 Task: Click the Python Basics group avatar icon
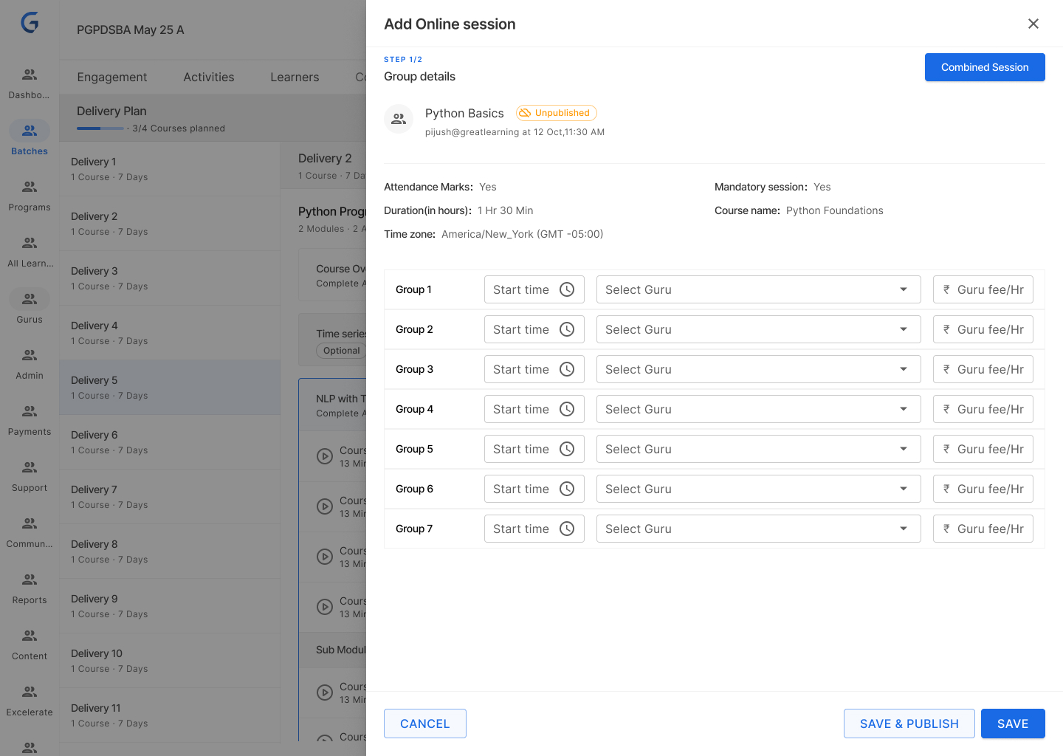(399, 119)
